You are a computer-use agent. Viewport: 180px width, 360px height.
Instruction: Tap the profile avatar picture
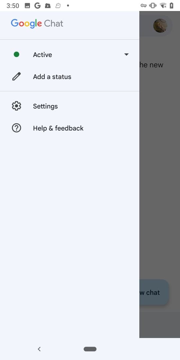pyautogui.click(x=160, y=25)
